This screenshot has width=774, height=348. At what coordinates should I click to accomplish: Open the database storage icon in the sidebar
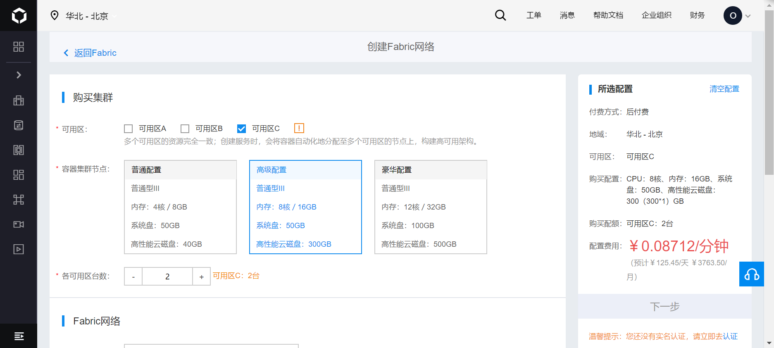(x=19, y=125)
